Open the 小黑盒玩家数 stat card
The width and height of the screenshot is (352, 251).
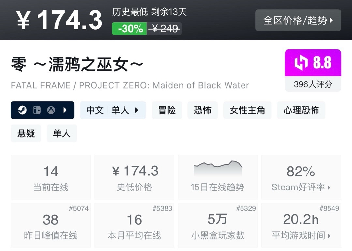click(x=218, y=225)
